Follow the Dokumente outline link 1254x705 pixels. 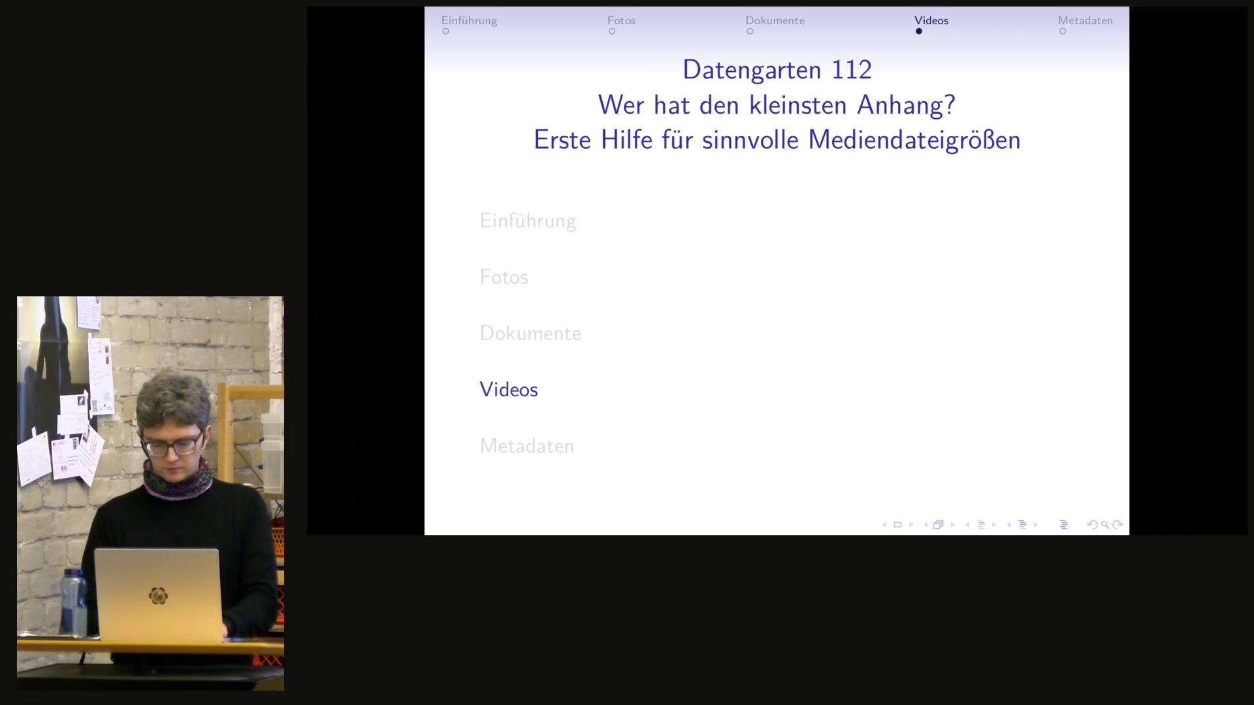point(530,333)
